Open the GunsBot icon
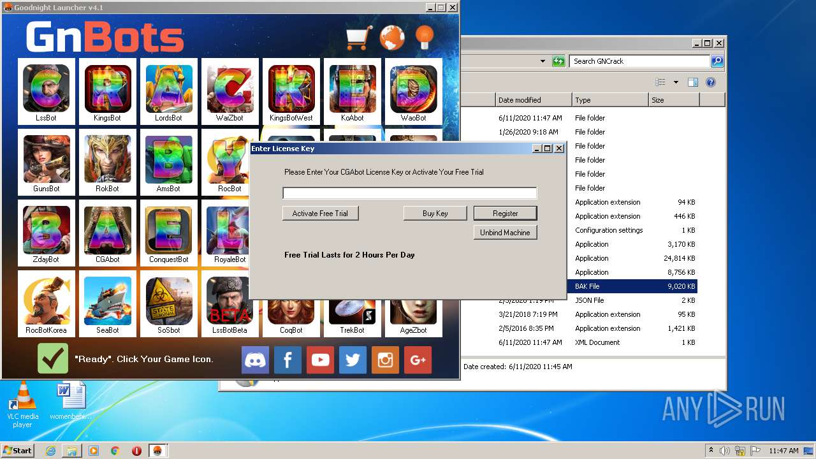Screen dimensions: 816x459 click(x=46, y=162)
